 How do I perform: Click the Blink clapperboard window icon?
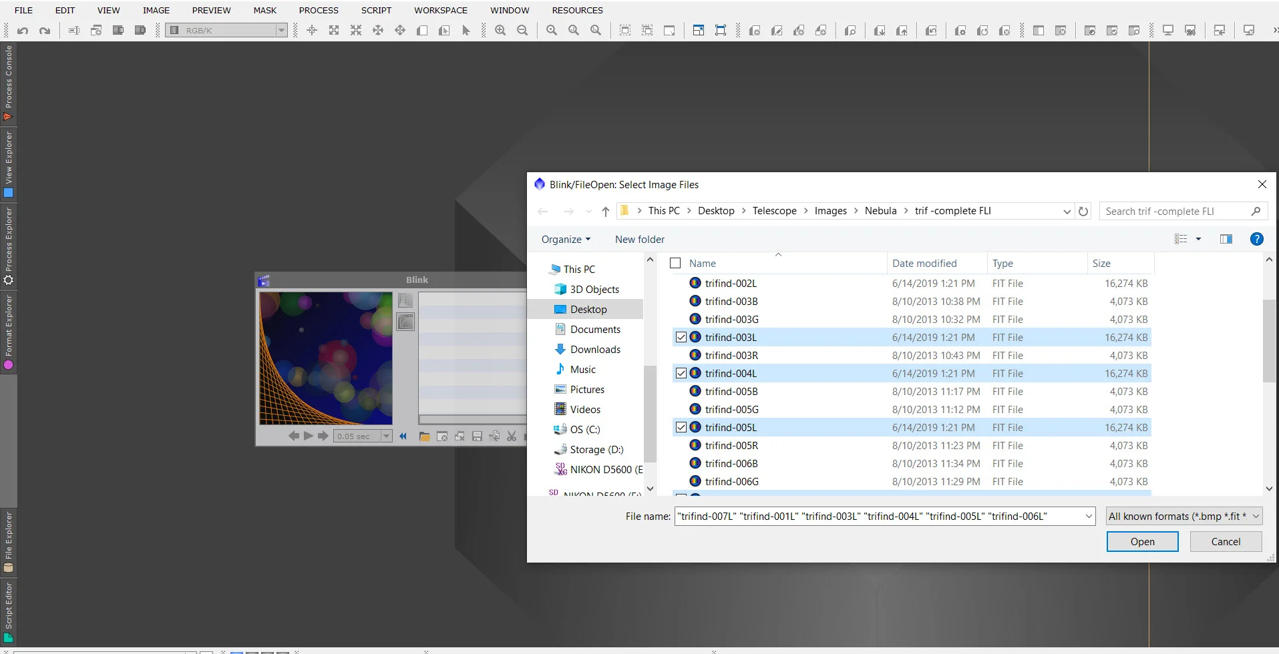(x=264, y=280)
